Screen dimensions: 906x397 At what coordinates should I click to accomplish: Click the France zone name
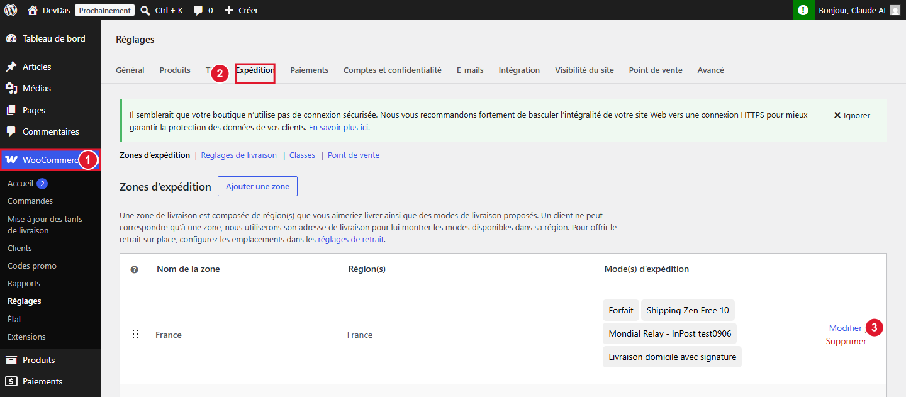pos(169,335)
